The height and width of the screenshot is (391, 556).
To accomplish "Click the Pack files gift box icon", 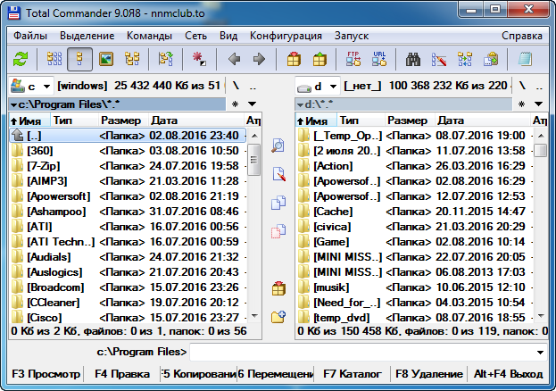I will click(x=293, y=60).
